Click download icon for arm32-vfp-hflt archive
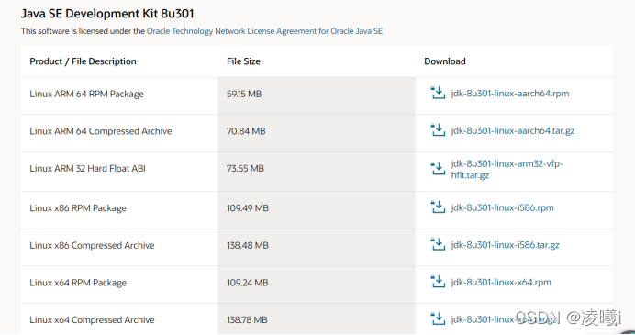Screen dimensions: 635x335 pos(438,169)
